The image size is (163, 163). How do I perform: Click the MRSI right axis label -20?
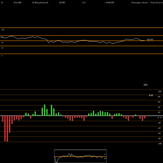tap(159, 123)
